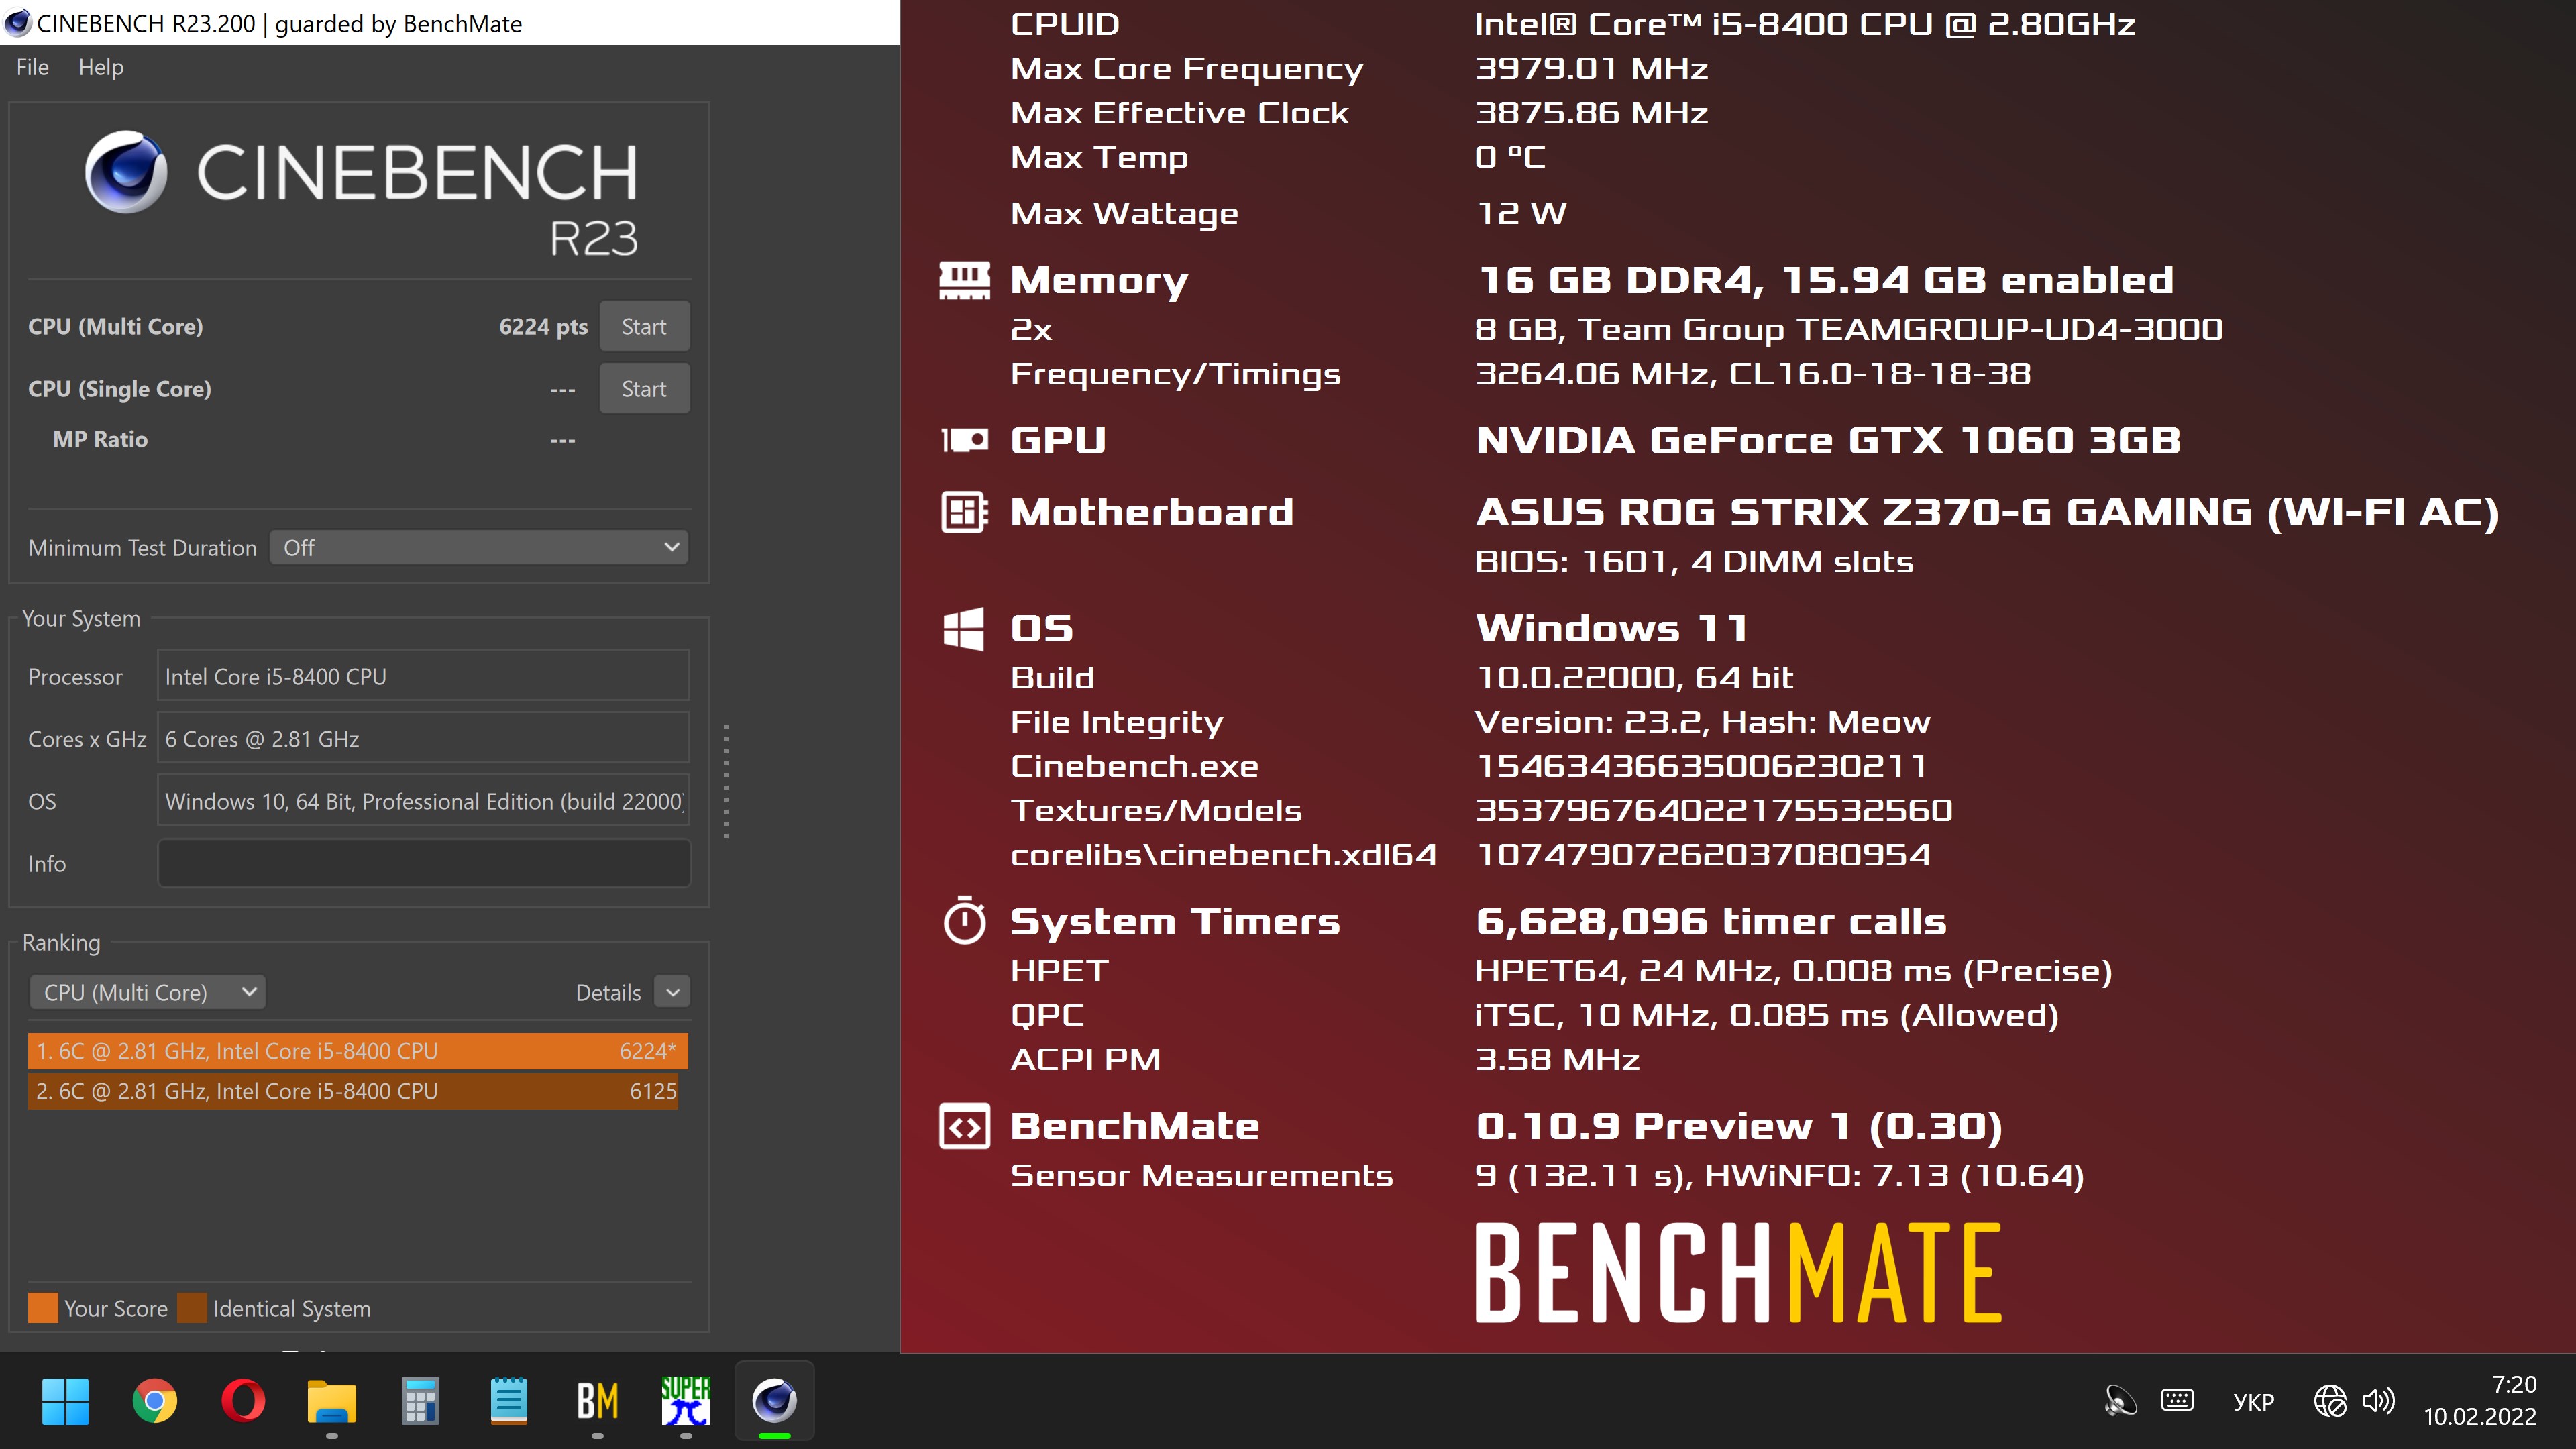This screenshot has width=2576, height=1449.
Task: Click the Max Wattage 12 W value
Action: 1521,213
